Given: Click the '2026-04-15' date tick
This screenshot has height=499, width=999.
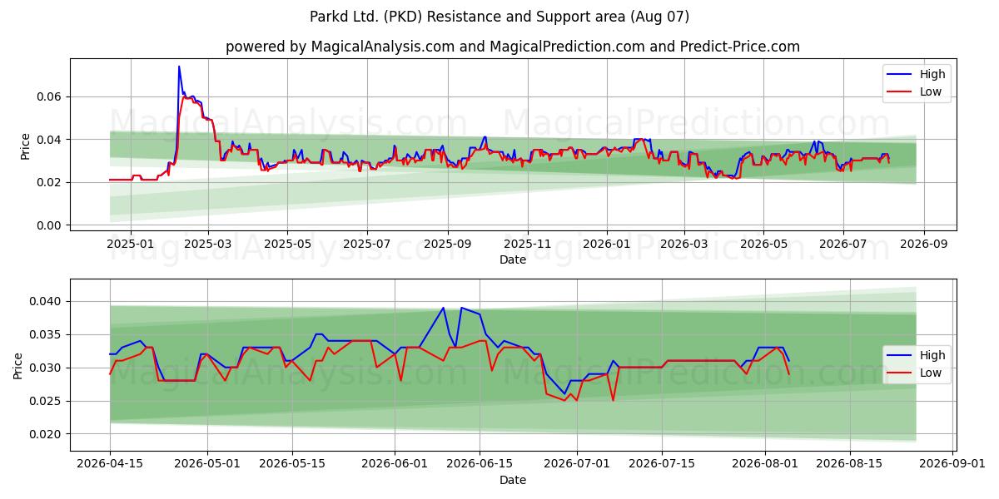Looking at the screenshot, I should pos(110,465).
